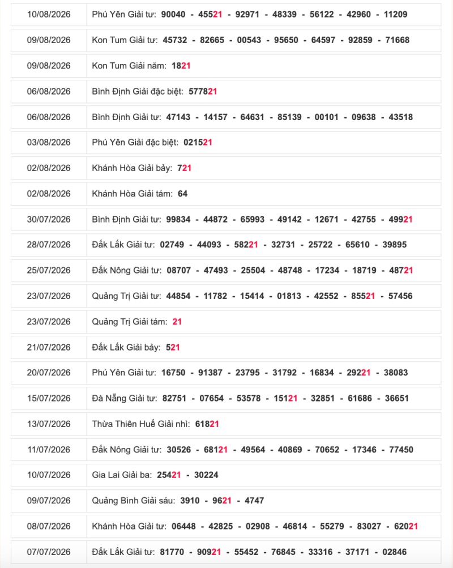Click Khánh Hòa Giải tám result 64
Image resolution: width=453 pixels, height=568 pixels.
click(182, 194)
